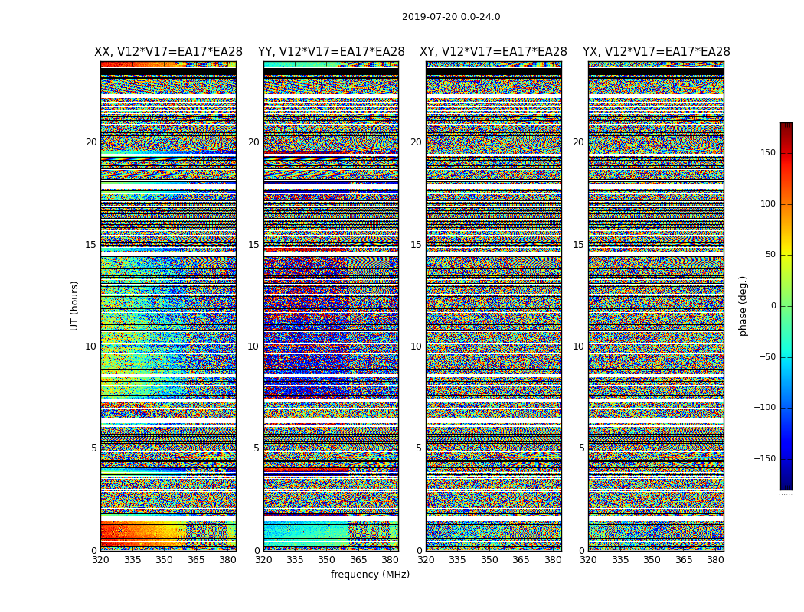This screenshot has width=804, height=612.
Task: Click inside the XY phase waterfall plot
Action: click(x=493, y=306)
